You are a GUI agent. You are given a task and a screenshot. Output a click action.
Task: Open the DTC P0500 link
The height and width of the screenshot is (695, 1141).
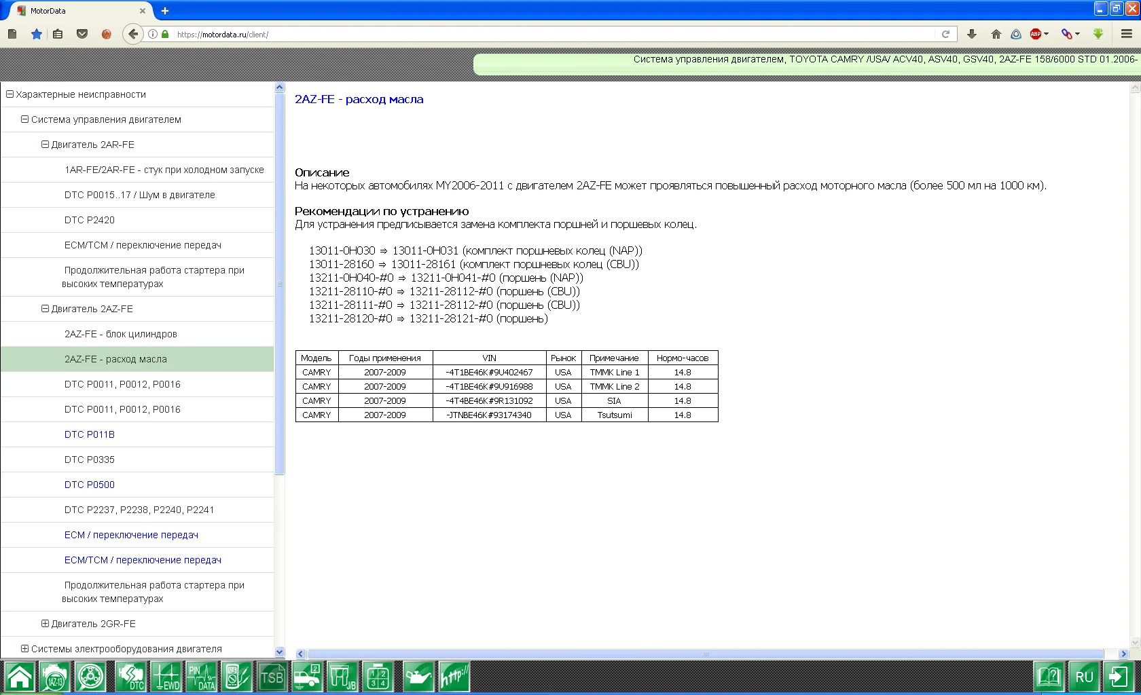click(90, 485)
